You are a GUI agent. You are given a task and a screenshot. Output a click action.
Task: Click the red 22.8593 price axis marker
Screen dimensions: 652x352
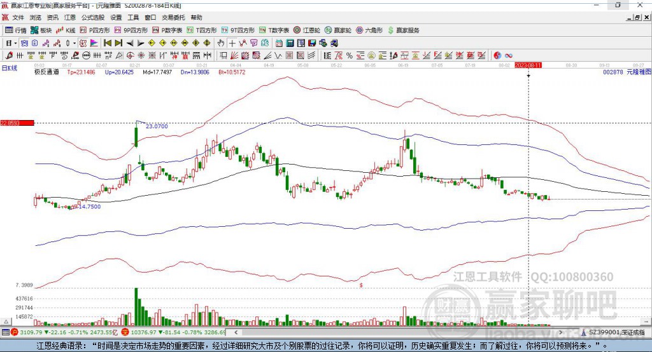[17, 123]
